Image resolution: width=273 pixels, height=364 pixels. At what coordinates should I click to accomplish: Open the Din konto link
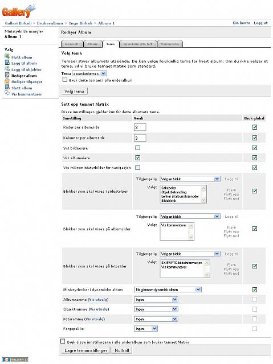(242, 23)
